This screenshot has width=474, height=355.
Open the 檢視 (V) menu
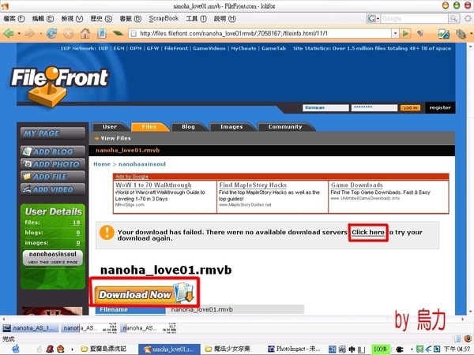[72, 19]
